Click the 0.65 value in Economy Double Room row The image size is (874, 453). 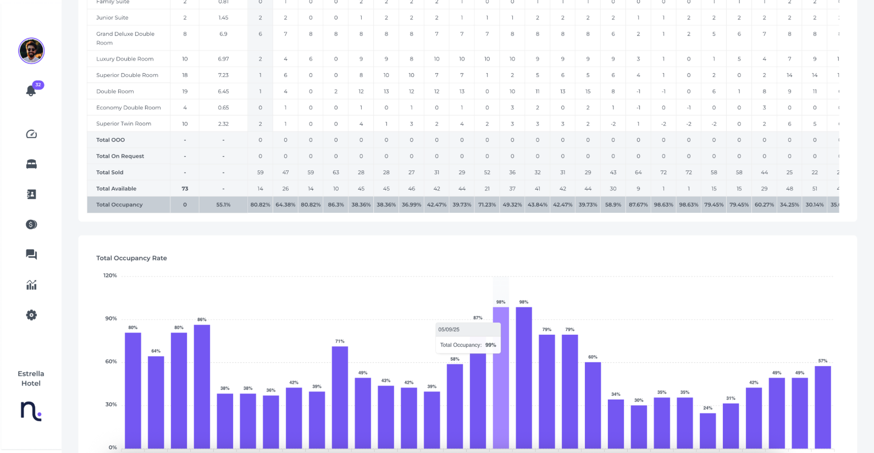(x=223, y=108)
